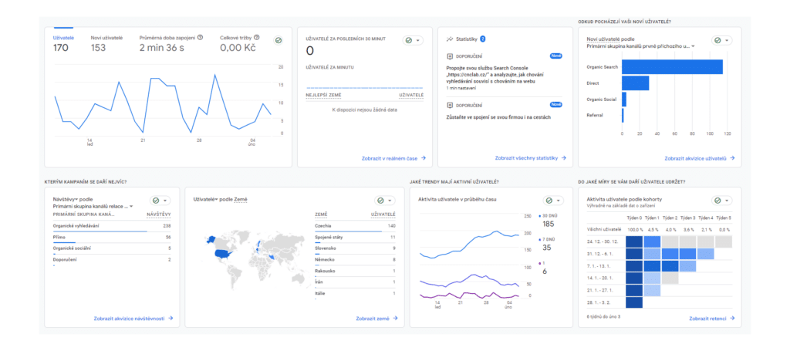Screen dimensions: 790x351
Task: Expand 'Primární skupina kanálů prvně příchozího u...' dimension dropdown
Action: [x=641, y=46]
